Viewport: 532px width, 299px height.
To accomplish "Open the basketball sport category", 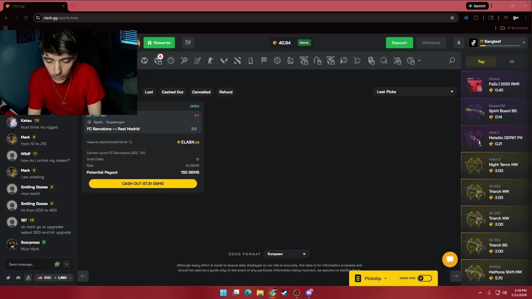I will [171, 61].
